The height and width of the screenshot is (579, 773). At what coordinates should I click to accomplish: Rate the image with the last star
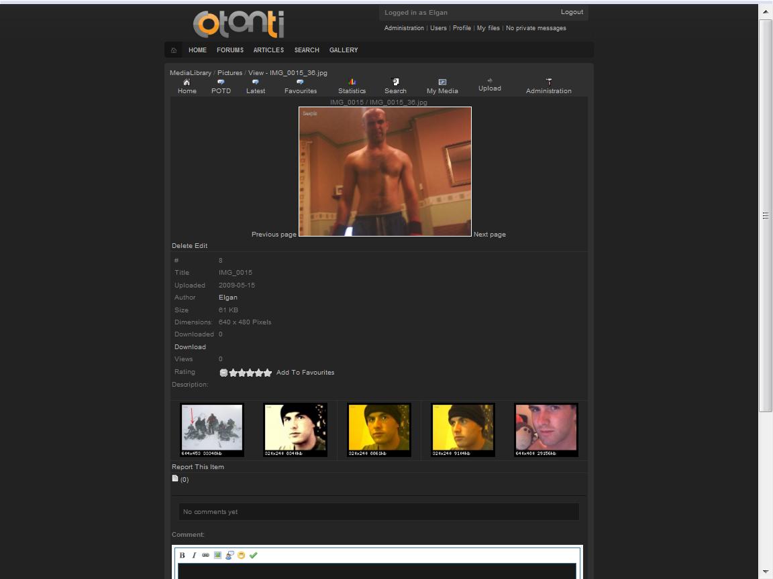pos(268,373)
